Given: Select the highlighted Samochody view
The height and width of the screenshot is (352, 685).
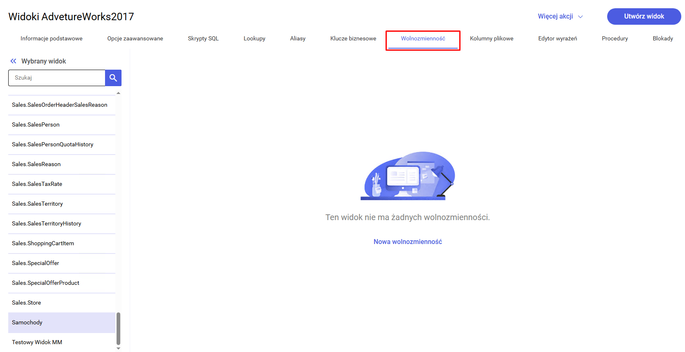Looking at the screenshot, I should click(62, 323).
